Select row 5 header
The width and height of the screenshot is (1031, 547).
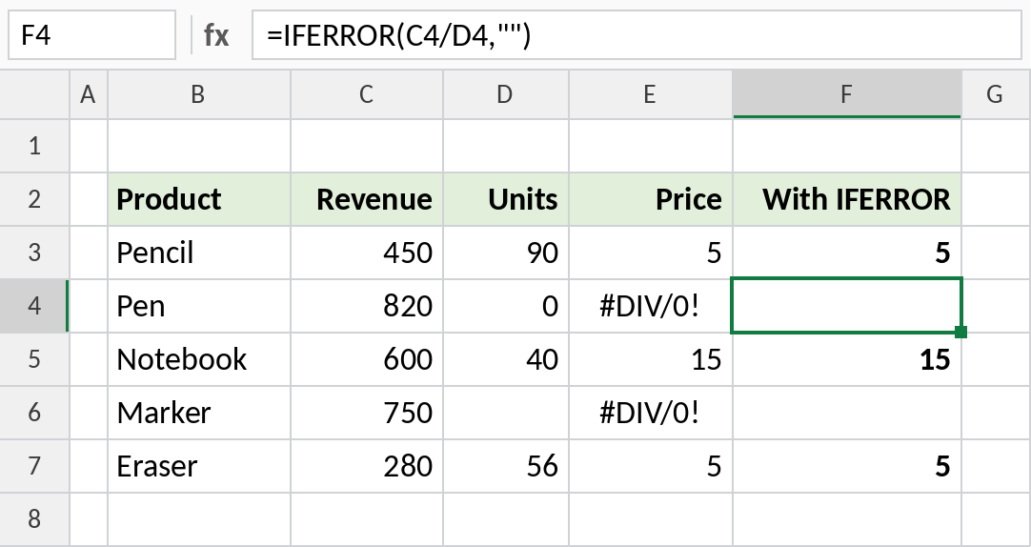coord(34,359)
